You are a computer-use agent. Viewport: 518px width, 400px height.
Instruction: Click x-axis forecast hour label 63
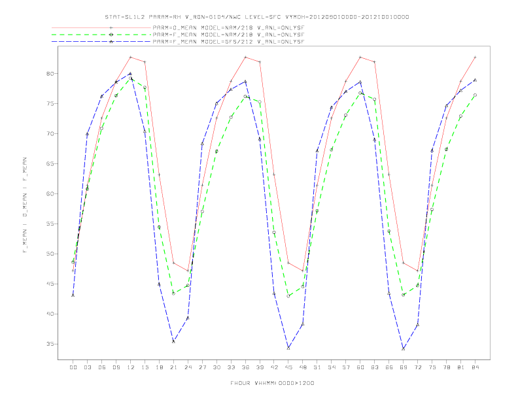coord(375,367)
